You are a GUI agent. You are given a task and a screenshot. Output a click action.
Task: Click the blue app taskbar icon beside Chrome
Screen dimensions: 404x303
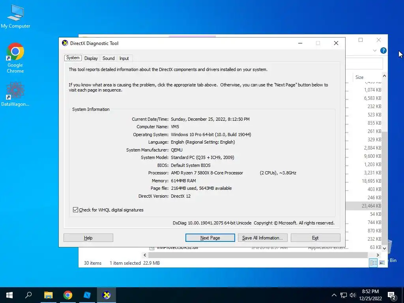pos(87,295)
